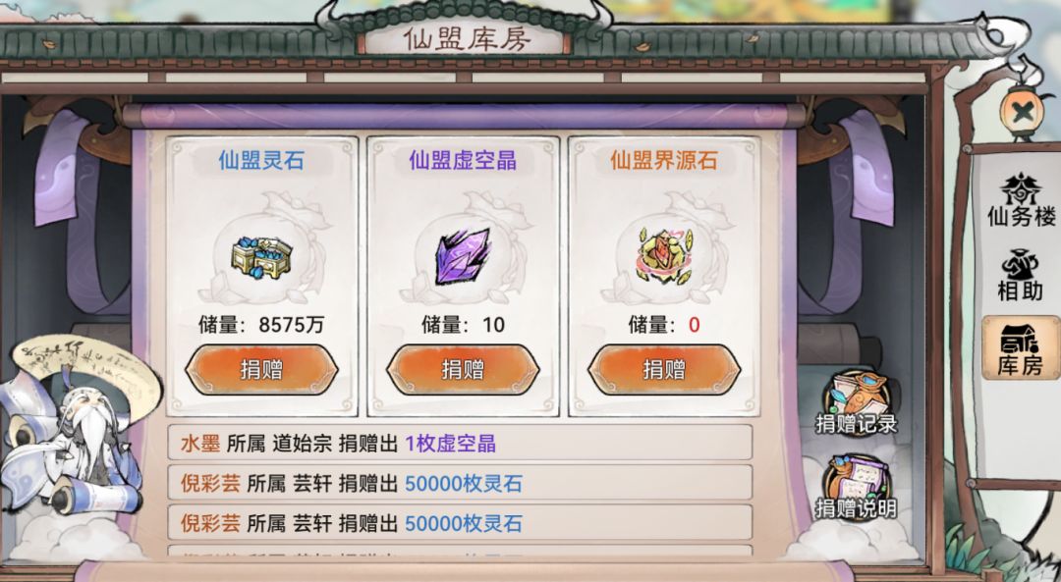
Task: Select the second 倪彩芸 50000枚灵石 log entry
Action: point(460,523)
